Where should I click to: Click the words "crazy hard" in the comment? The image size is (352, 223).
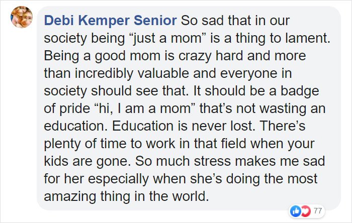[x=211, y=56]
